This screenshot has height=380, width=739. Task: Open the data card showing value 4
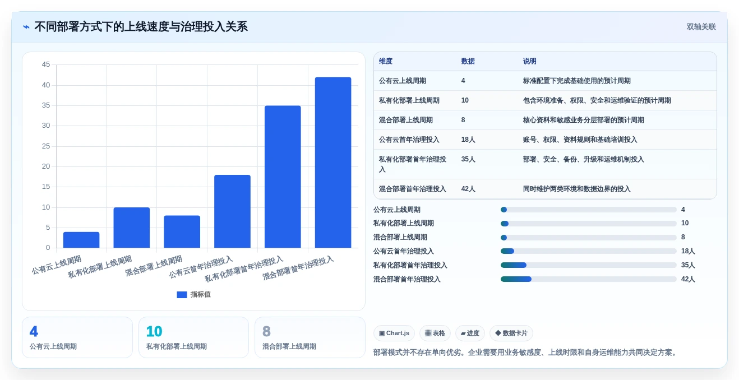point(77,337)
